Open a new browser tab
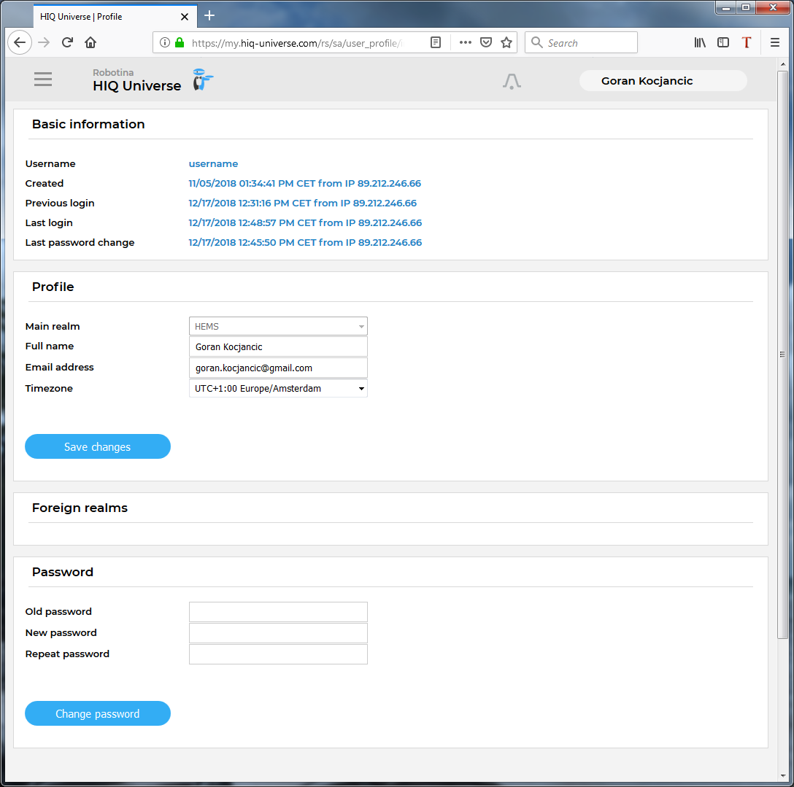This screenshot has width=794, height=787. point(209,16)
